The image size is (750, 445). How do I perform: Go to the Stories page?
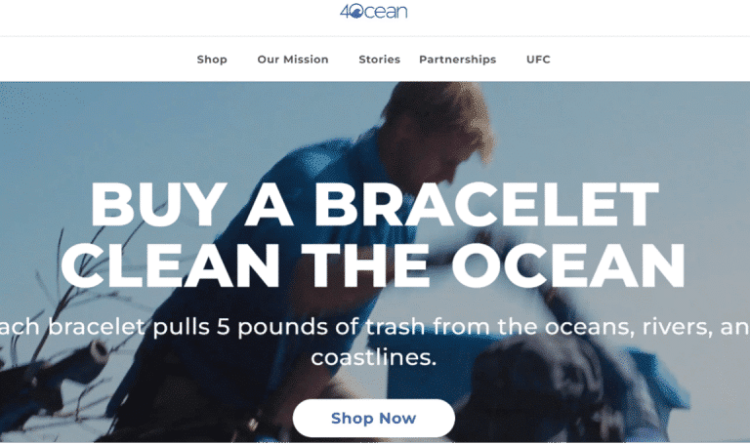[x=379, y=60]
